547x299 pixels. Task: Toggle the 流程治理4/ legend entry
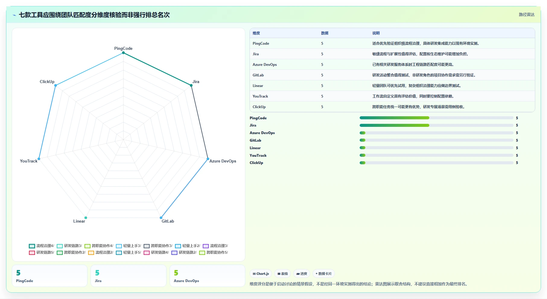point(42,246)
